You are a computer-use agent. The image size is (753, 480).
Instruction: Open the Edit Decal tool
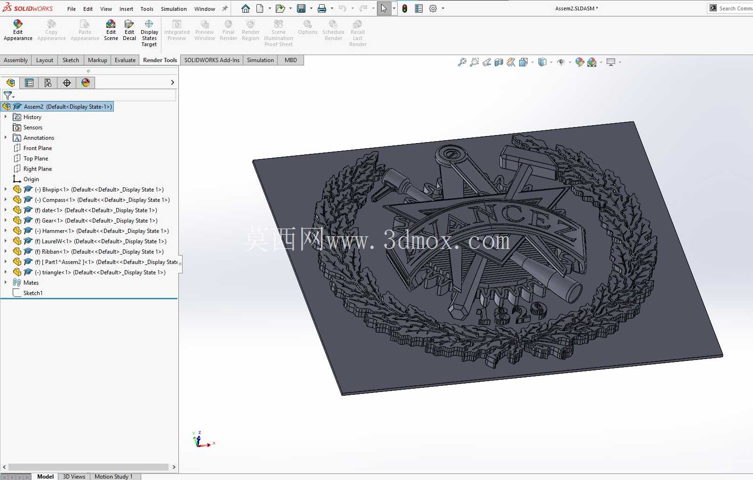129,30
